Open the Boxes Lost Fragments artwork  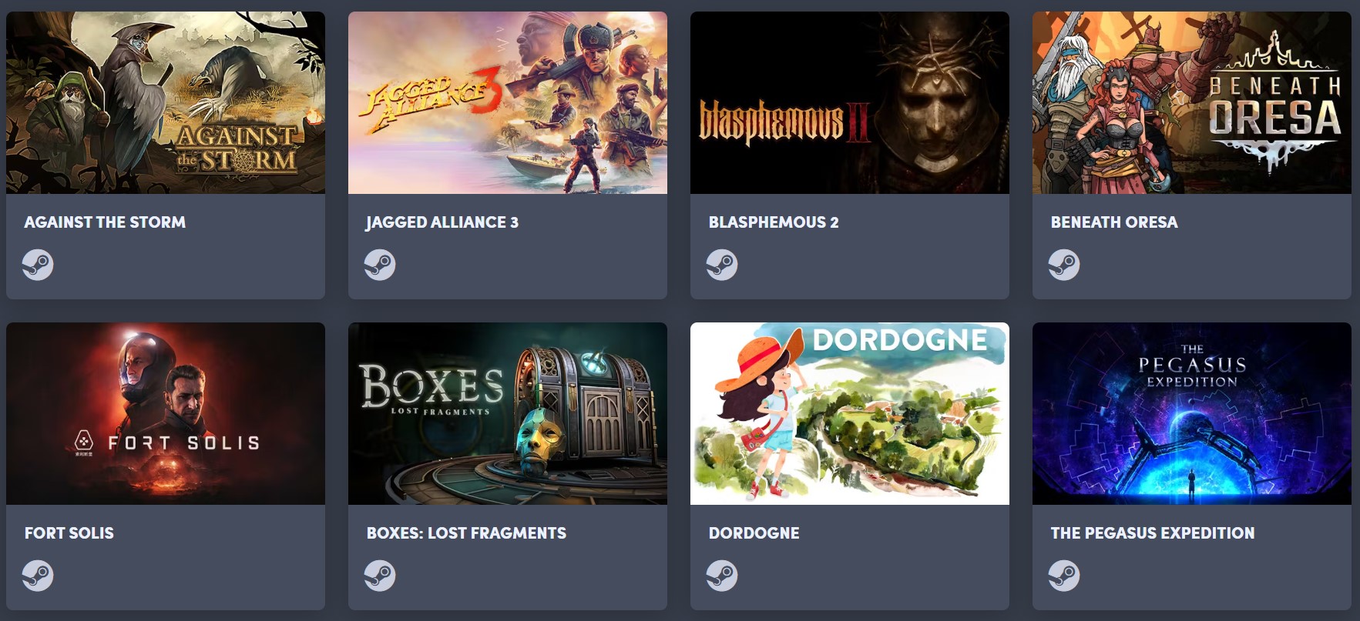(x=508, y=413)
